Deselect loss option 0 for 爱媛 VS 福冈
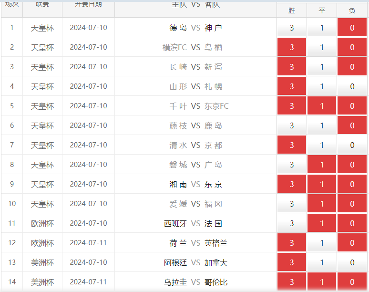Viewport: 369px width, 292px height. tap(352, 204)
